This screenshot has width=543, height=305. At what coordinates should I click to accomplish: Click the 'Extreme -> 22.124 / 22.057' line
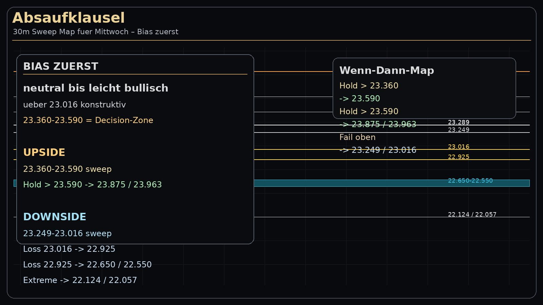[80, 280]
